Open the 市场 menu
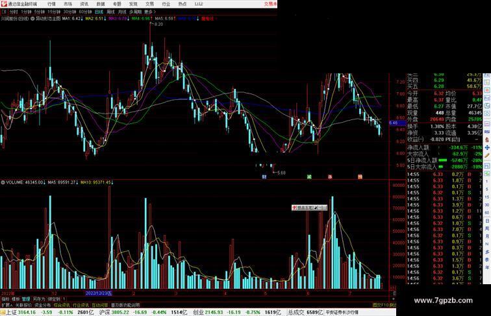 [68, 4]
